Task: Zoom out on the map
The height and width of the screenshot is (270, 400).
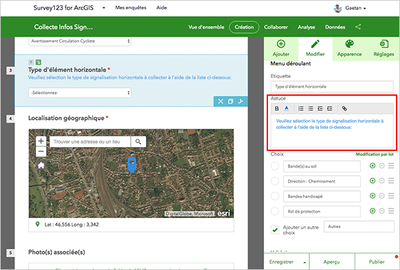Action: (x=41, y=152)
